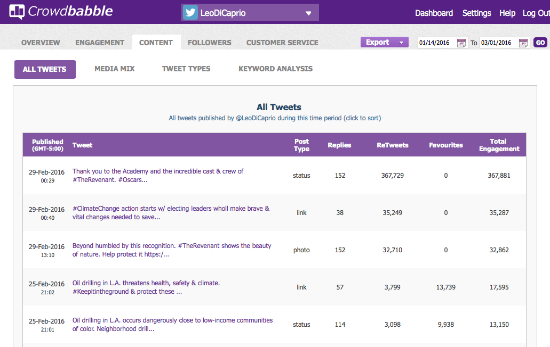Viewport: 550px width, 347px height.
Task: Open the calendar icon for start date
Action: (461, 43)
